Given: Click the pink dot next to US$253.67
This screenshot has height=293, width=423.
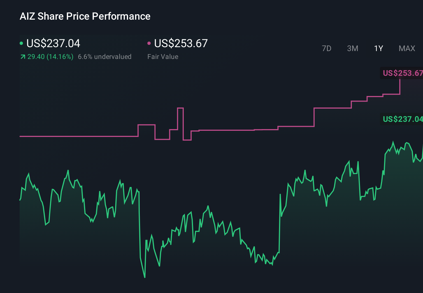Looking at the screenshot, I should 149,43.
